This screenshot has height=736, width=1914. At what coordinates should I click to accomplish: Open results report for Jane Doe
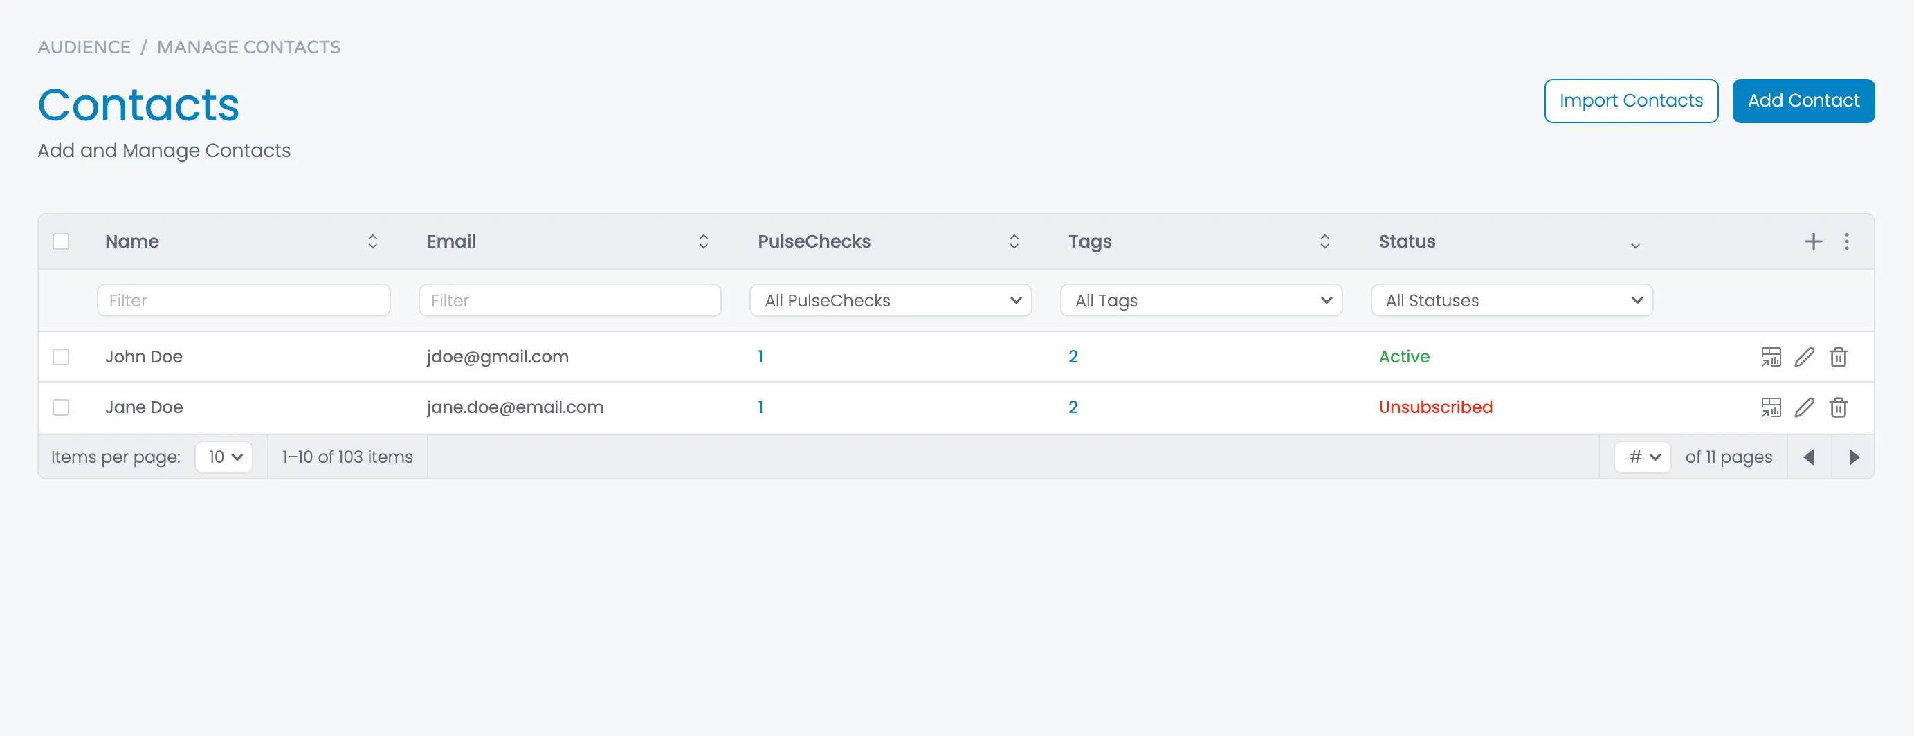tap(1771, 407)
